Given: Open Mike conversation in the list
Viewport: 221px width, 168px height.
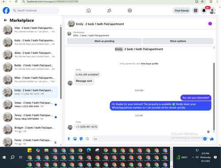Looking at the screenshot, I should (x=30, y=79).
